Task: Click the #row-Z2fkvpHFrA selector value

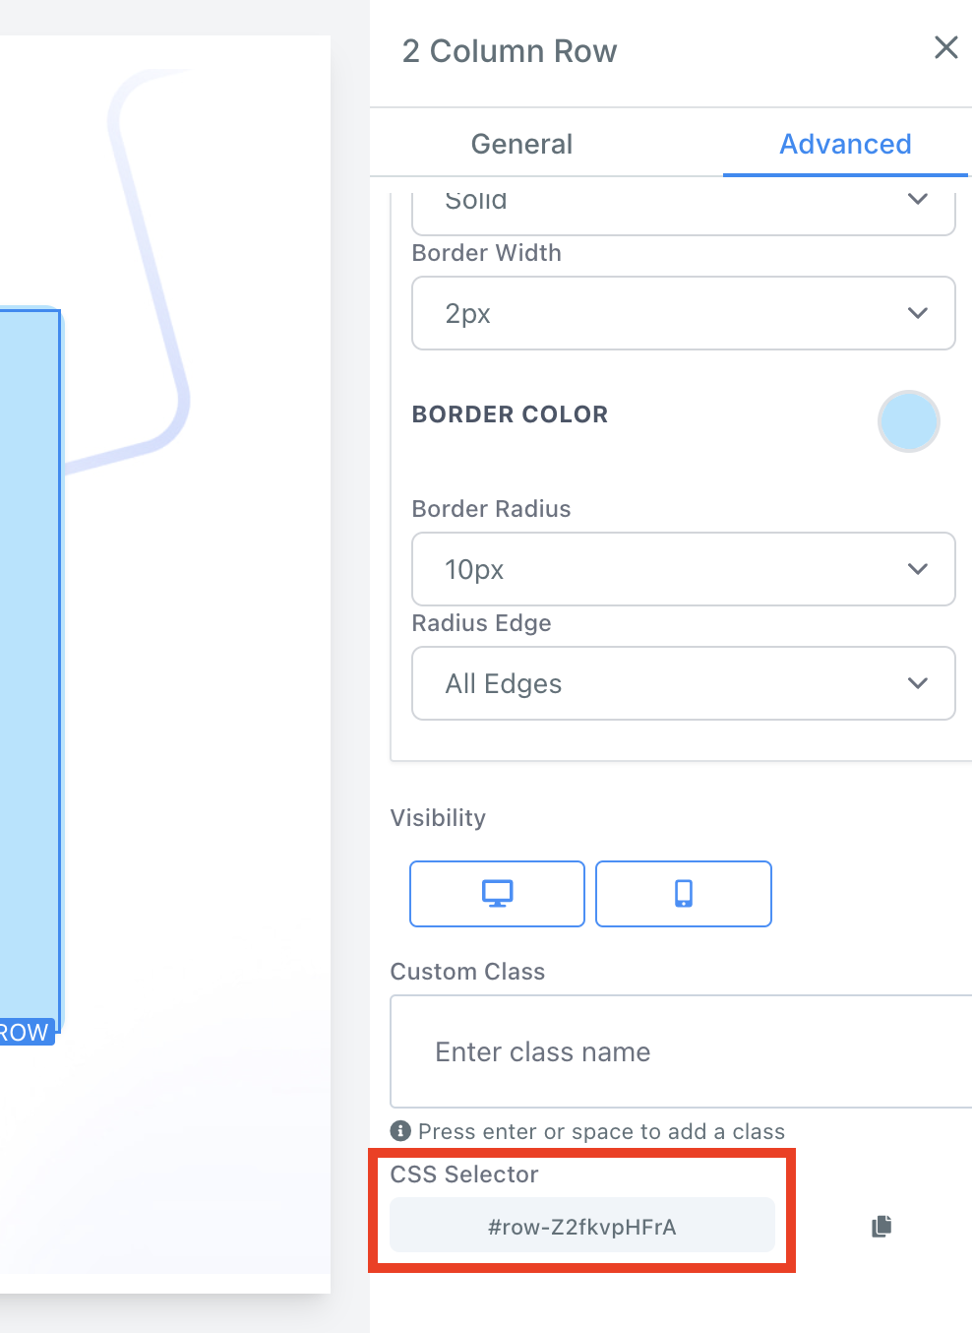Action: [x=582, y=1226]
